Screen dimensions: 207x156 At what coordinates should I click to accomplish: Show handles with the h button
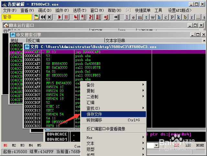(159, 17)
